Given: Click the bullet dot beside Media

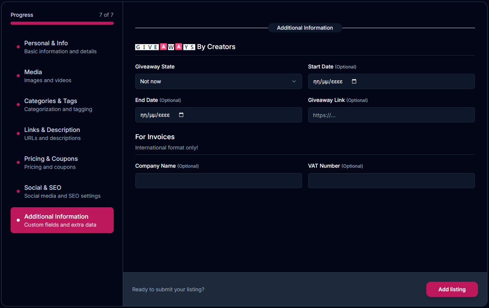Looking at the screenshot, I should [x=18, y=76].
